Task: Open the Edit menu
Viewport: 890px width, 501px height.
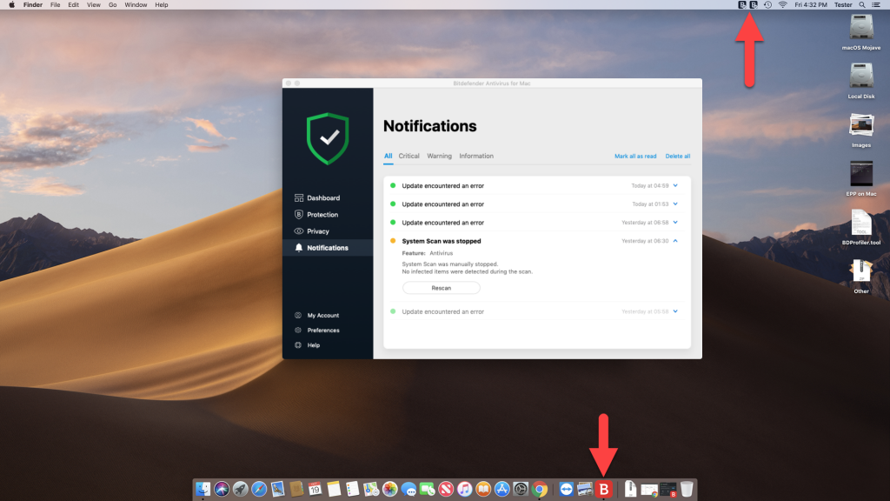Action: 73,4
